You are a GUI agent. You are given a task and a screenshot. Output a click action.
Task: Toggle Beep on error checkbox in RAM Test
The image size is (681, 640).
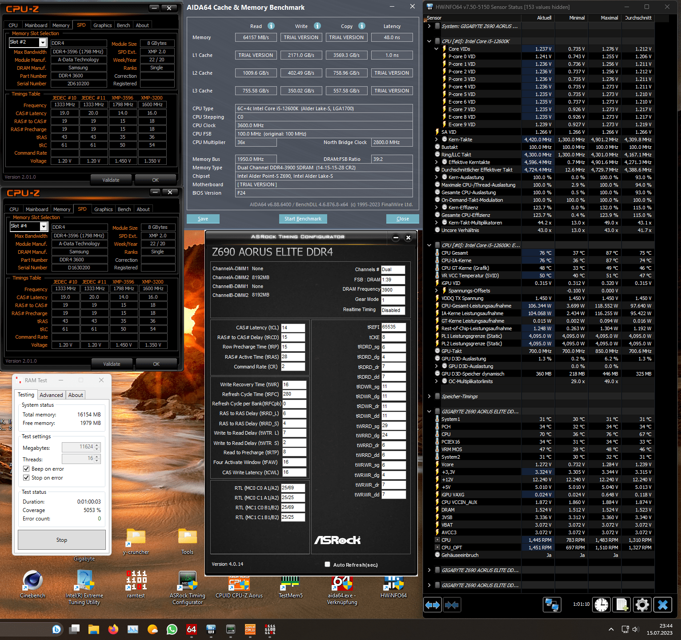(26, 469)
